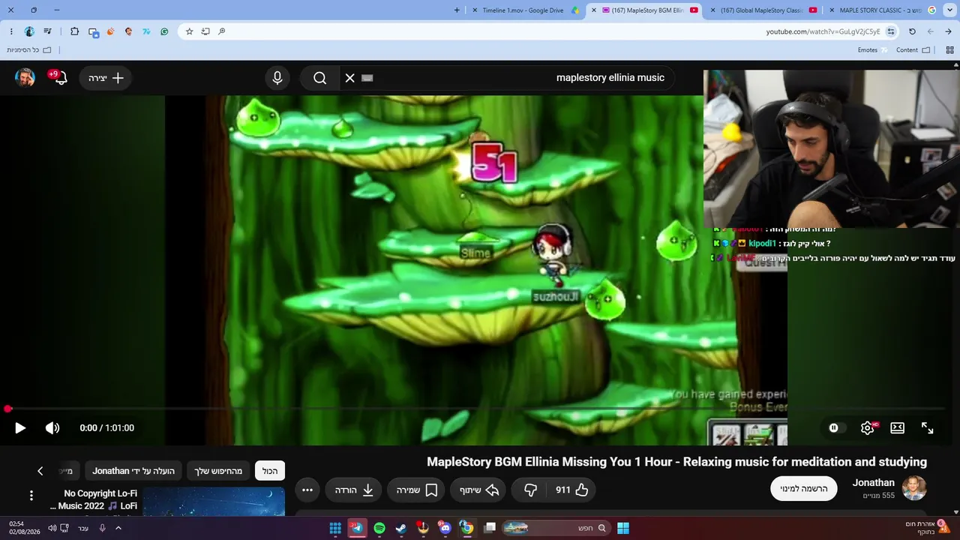Viewport: 960px width, 540px height.
Task: Download the video with הורדה button
Action: pyautogui.click(x=354, y=490)
